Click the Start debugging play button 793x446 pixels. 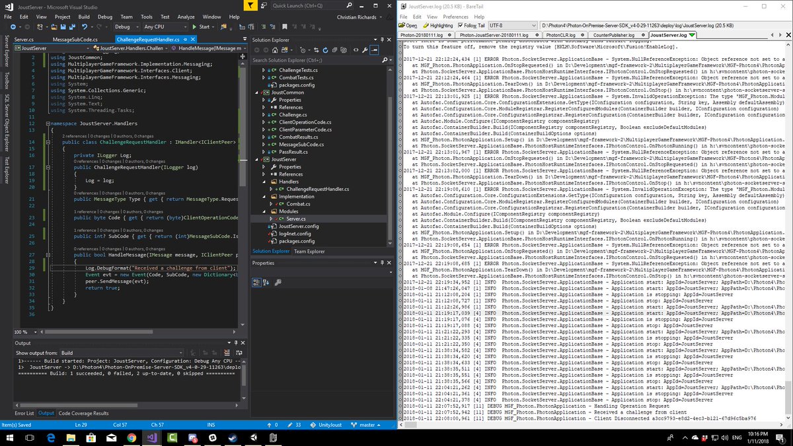[x=194, y=27]
